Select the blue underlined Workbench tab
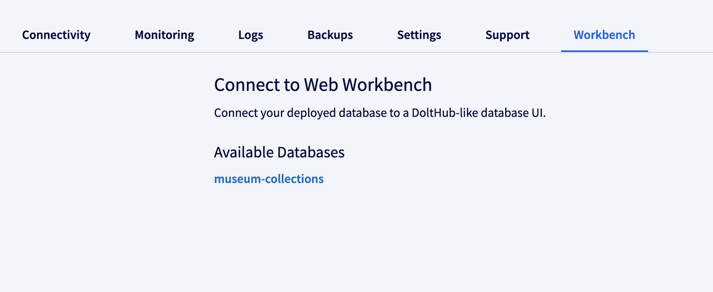Screen dimensions: 713x292 [x=604, y=35]
